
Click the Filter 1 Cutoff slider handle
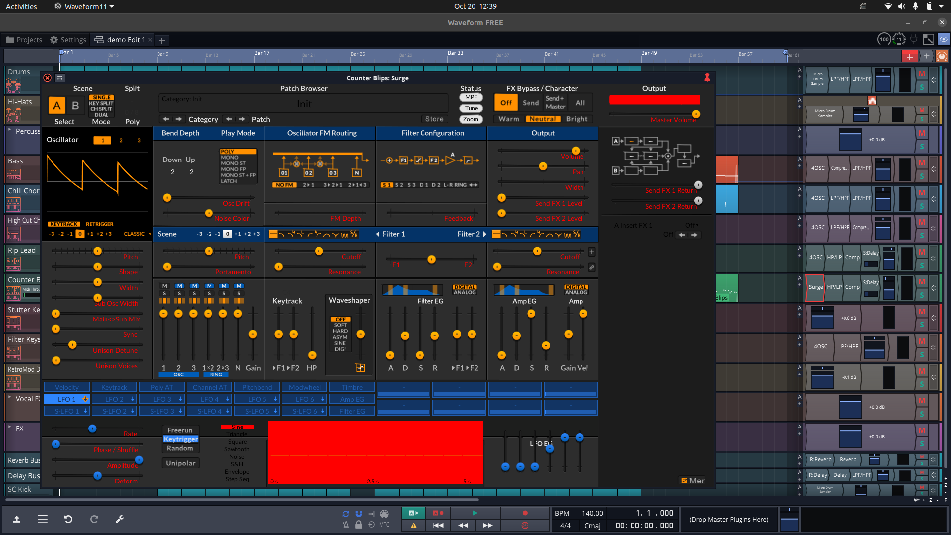(x=319, y=251)
